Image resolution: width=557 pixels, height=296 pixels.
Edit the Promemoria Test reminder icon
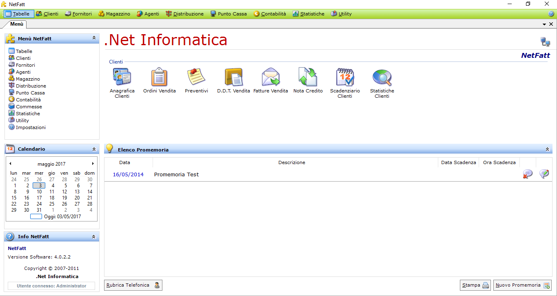tap(544, 174)
